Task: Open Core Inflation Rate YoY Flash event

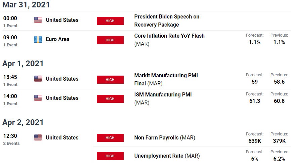Action: point(169,40)
